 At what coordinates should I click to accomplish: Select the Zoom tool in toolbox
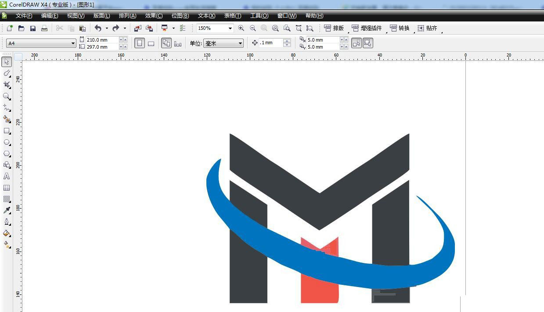(7, 96)
